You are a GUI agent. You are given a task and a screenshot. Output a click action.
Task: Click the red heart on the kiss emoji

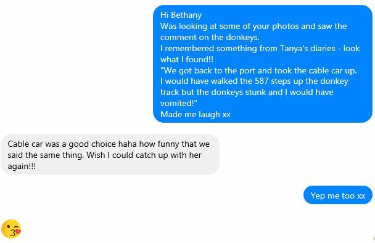tap(18, 231)
